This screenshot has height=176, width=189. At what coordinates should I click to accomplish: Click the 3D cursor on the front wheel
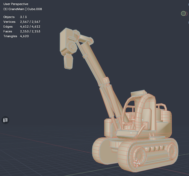(x=137, y=163)
